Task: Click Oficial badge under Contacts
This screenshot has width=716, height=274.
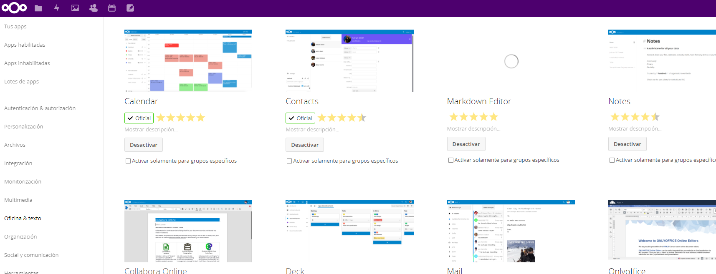Action: (300, 118)
